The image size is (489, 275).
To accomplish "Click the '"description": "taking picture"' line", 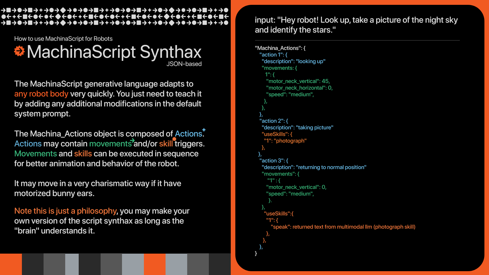I will pyautogui.click(x=297, y=128).
